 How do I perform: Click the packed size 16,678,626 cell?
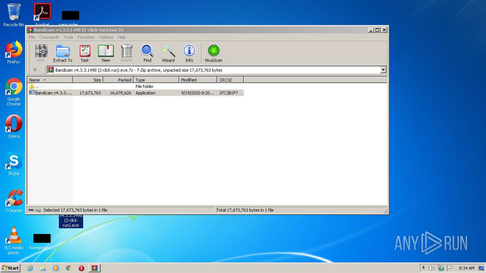click(x=120, y=93)
